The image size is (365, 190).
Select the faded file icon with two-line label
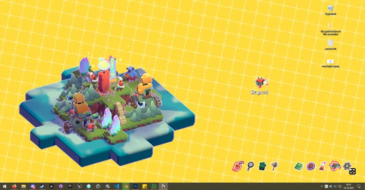tap(331, 29)
